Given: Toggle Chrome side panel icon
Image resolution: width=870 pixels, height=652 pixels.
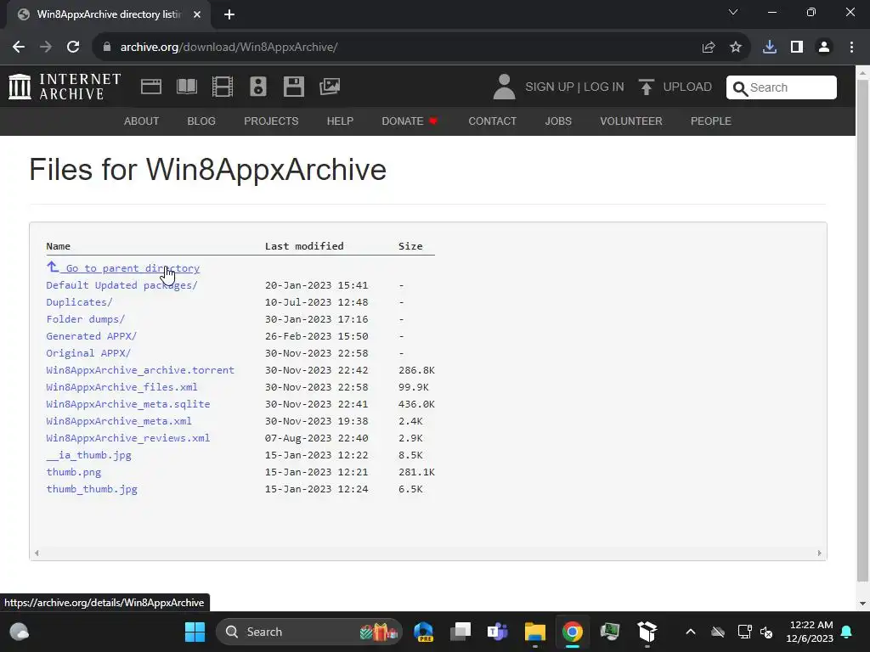Looking at the screenshot, I should pos(797,48).
